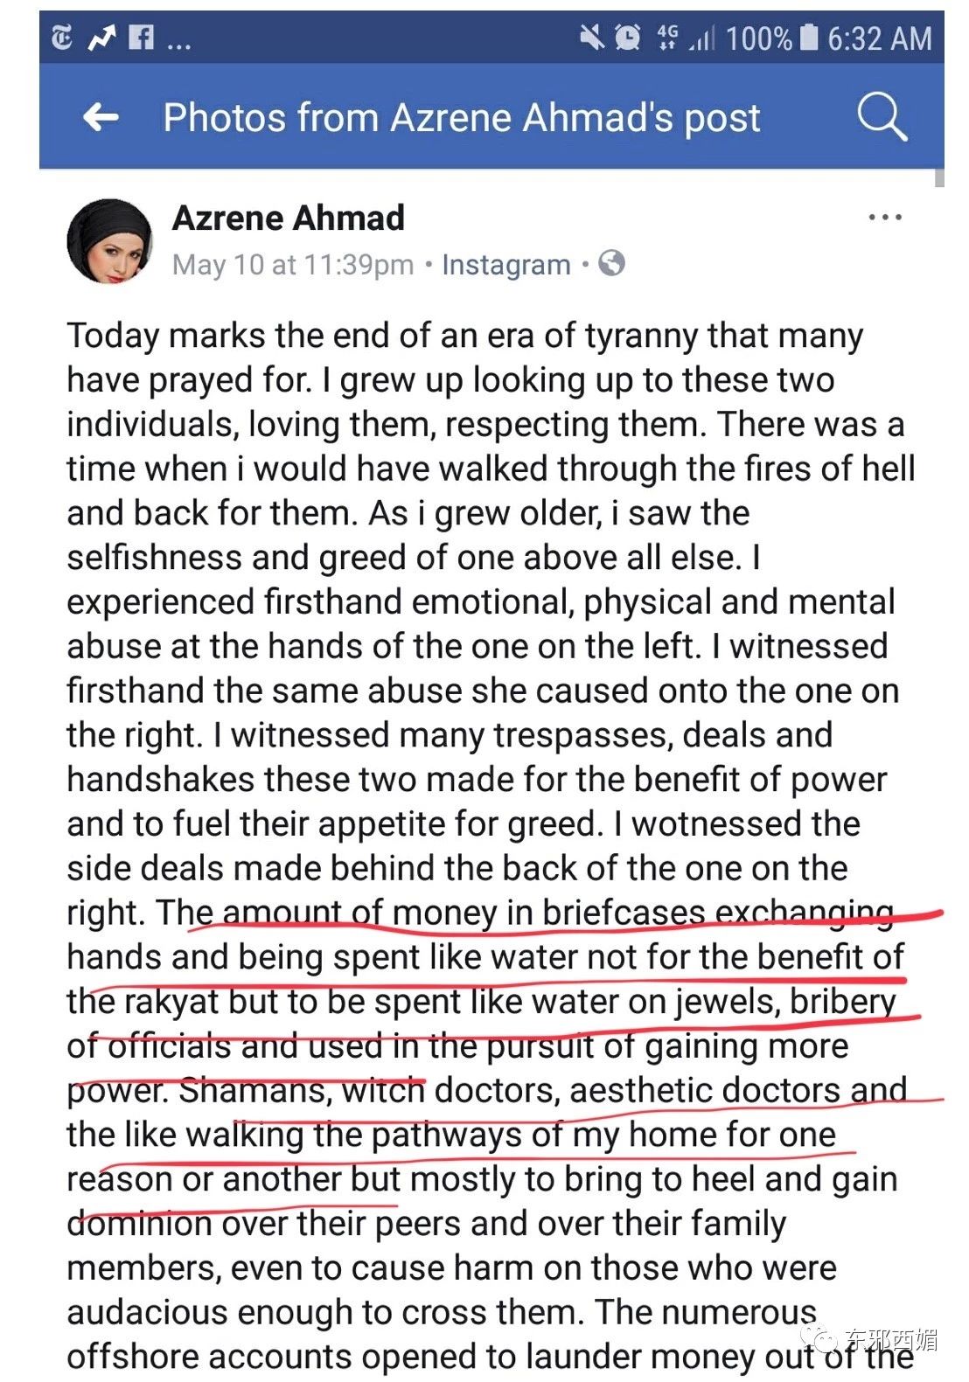969x1382 pixels.
Task: Tap the 6:32 AM clock
Action: point(879,38)
